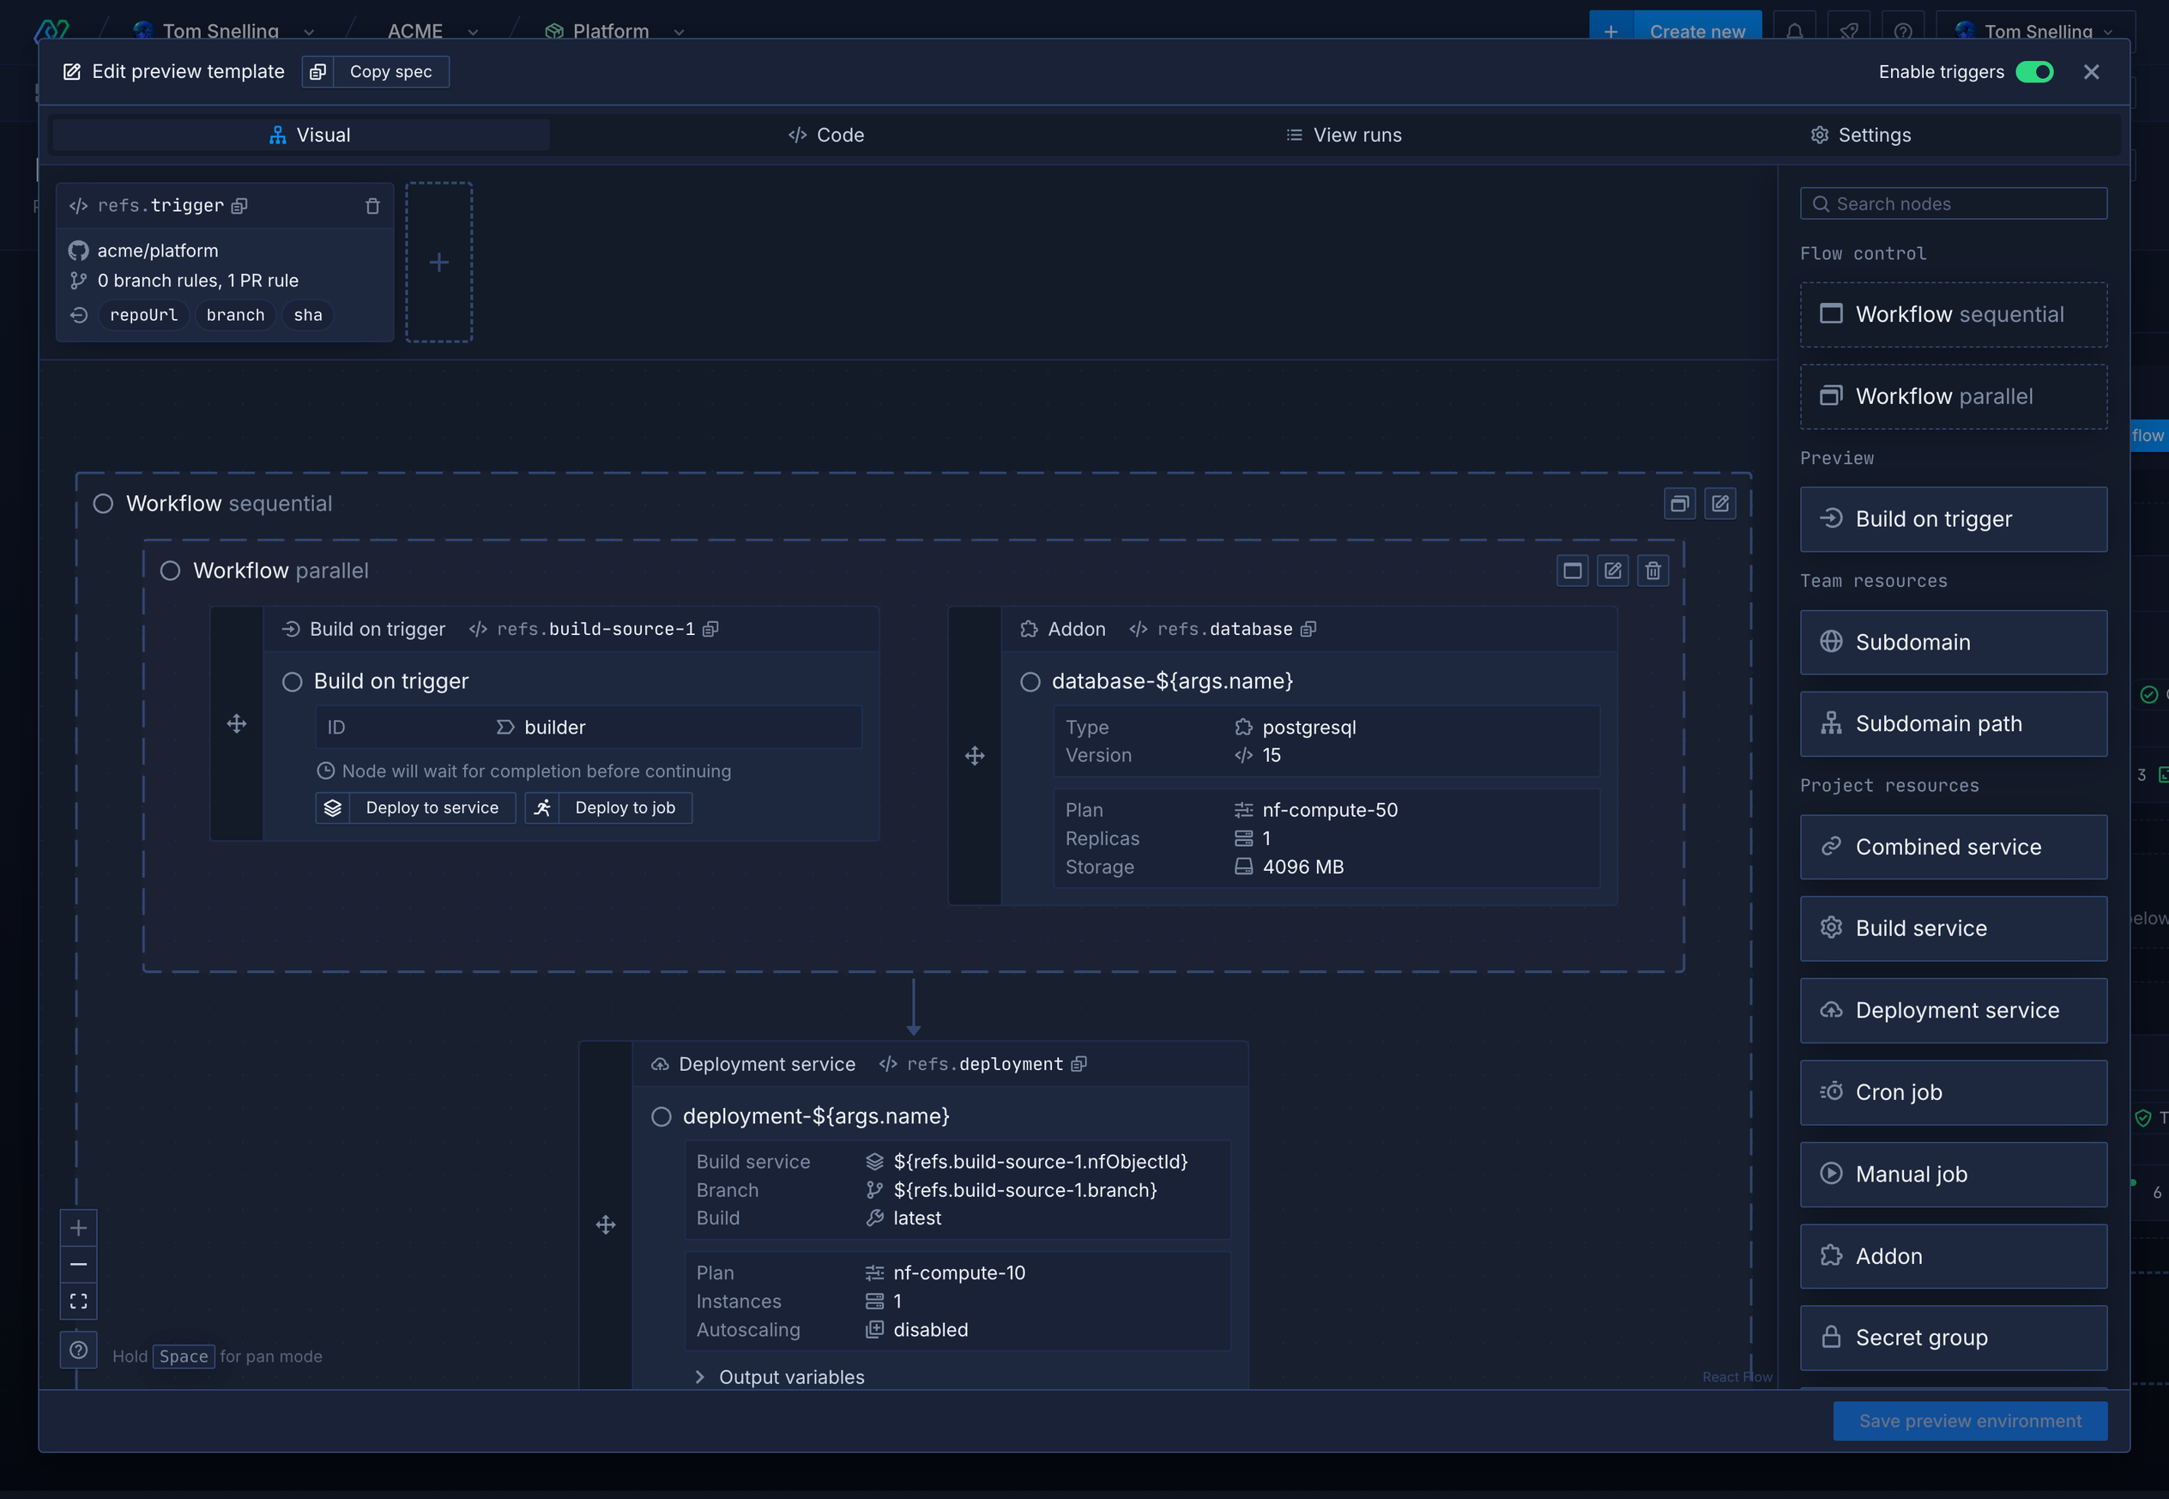This screenshot has width=2169, height=1499.
Task: Click the zoom in plus button on the canvas
Action: click(79, 1228)
